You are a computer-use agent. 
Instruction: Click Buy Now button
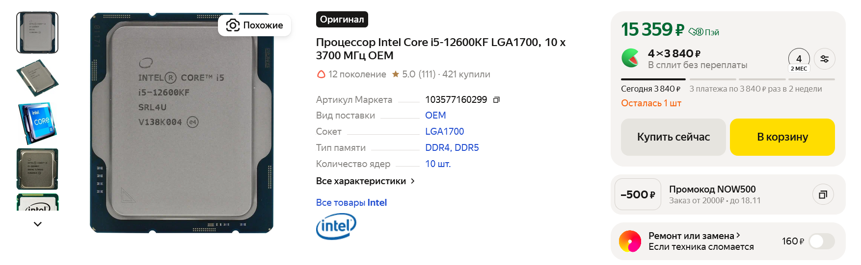point(673,137)
